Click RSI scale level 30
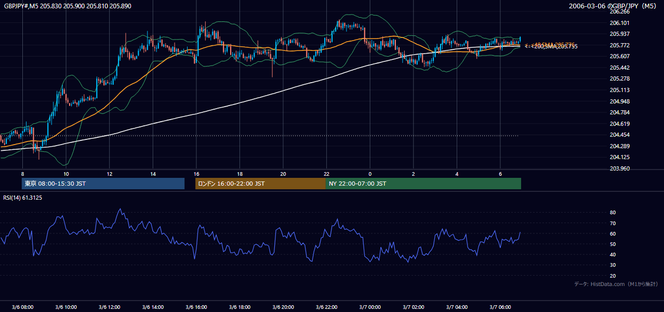The height and width of the screenshot is (312, 664). pyautogui.click(x=613, y=265)
